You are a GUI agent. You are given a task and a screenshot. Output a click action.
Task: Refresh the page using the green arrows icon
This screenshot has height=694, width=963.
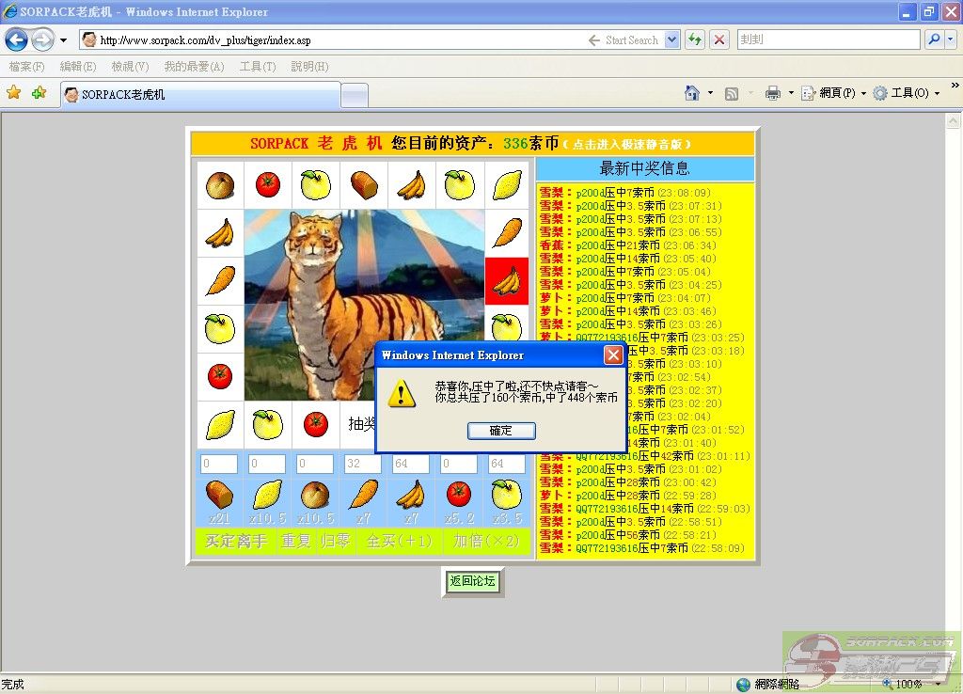coord(695,40)
